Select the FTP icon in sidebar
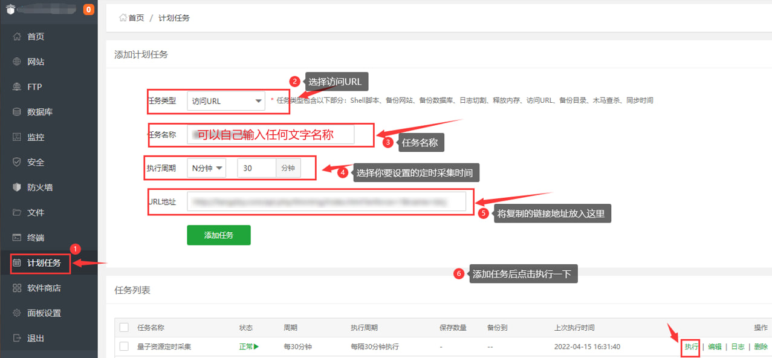 17,87
